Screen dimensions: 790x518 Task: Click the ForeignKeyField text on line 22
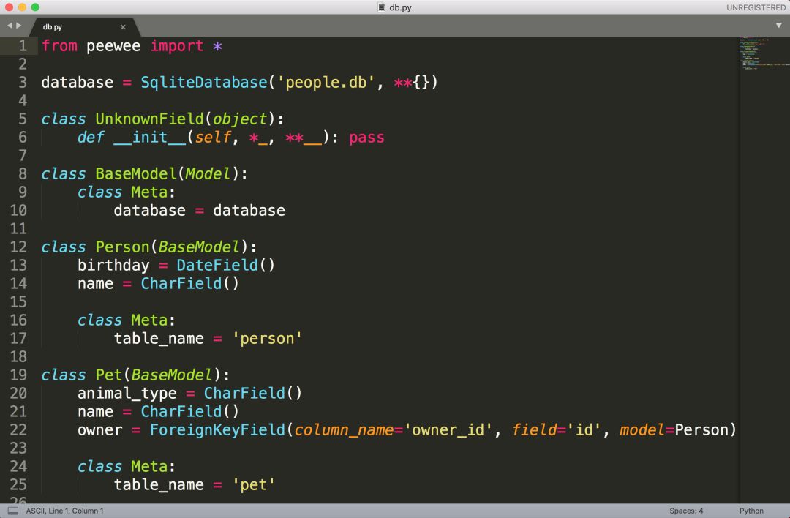[x=217, y=429]
